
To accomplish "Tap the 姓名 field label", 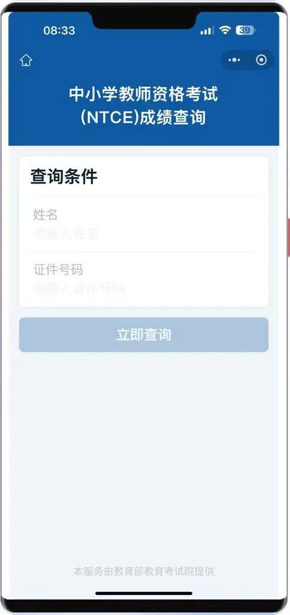I will coord(45,215).
